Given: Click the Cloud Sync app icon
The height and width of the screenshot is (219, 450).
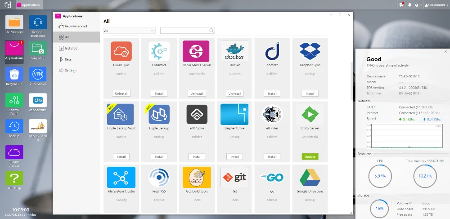Looking at the screenshot, I should pyautogui.click(x=121, y=51).
